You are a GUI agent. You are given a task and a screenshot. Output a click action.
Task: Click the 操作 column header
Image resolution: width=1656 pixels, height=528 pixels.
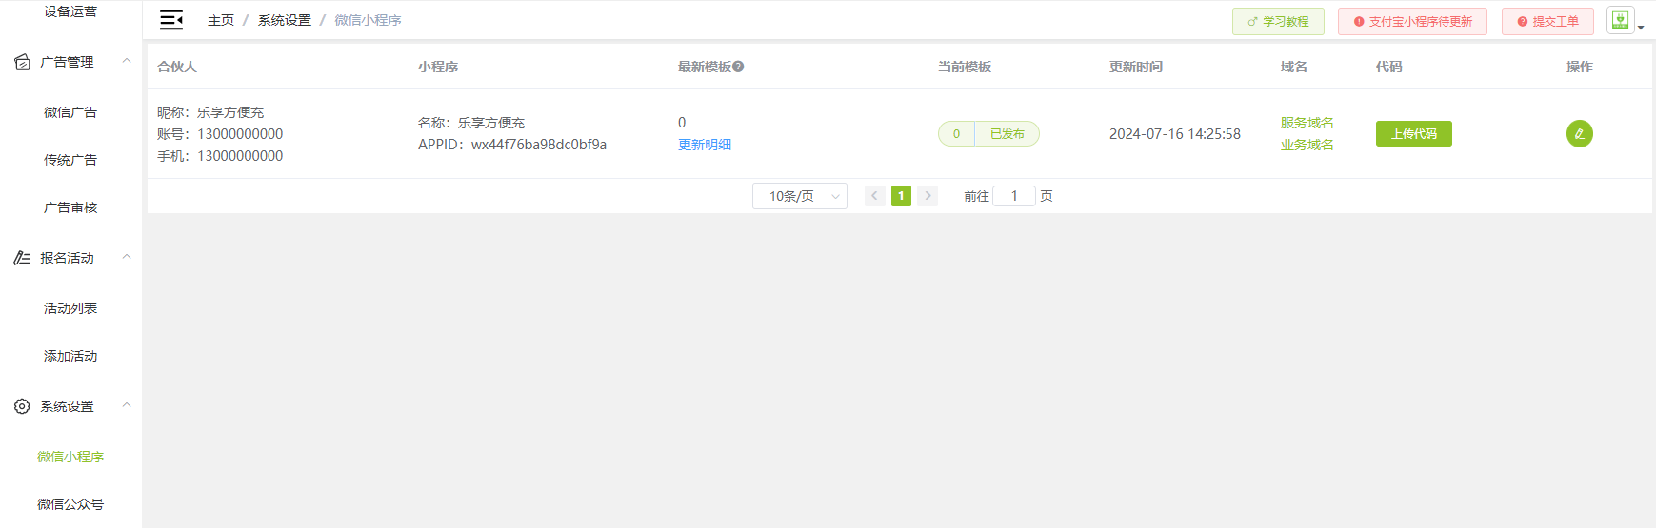point(1580,67)
